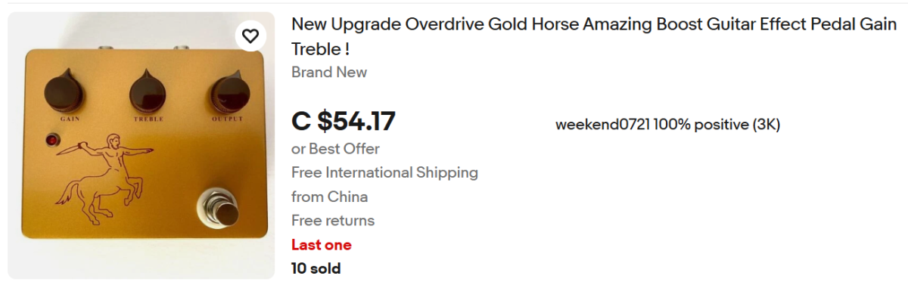Add the pedal to watchlist with heart icon
The image size is (908, 282).
tap(250, 36)
